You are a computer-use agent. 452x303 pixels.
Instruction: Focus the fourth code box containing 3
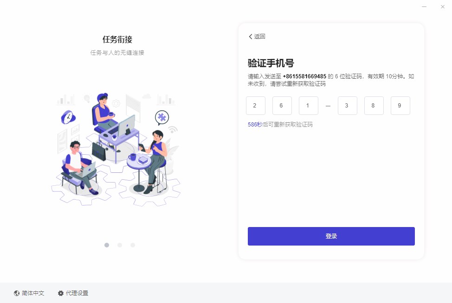pos(348,106)
